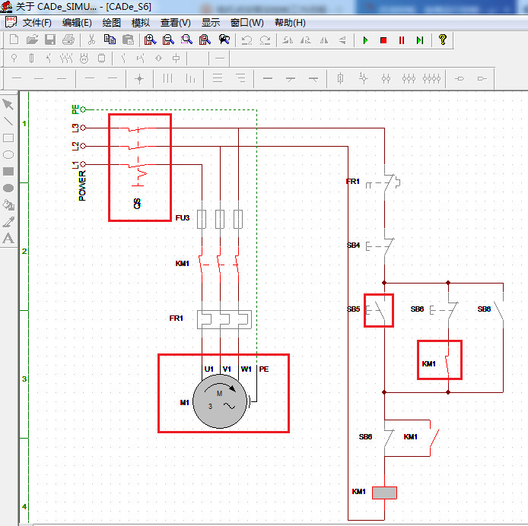Open the 文件(F) menu

pyautogui.click(x=37, y=23)
